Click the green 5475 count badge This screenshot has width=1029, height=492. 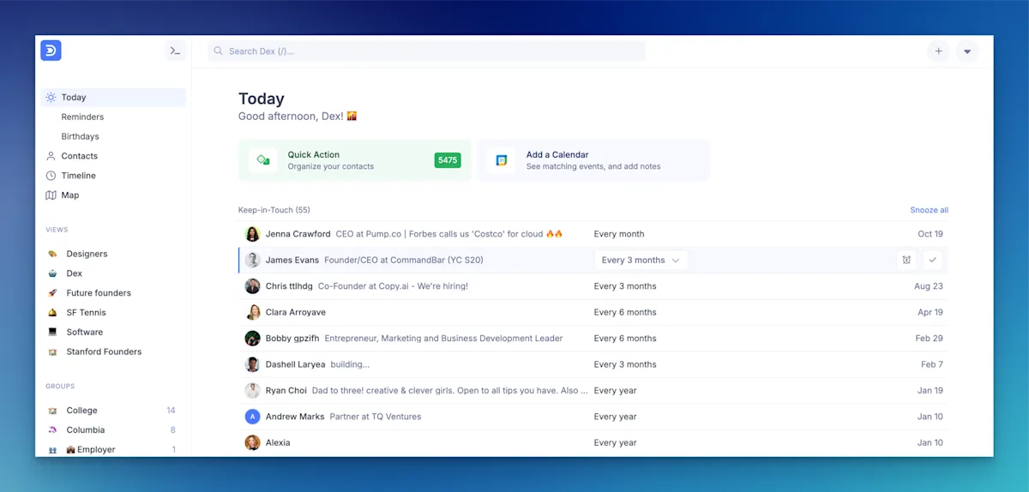[x=448, y=160]
